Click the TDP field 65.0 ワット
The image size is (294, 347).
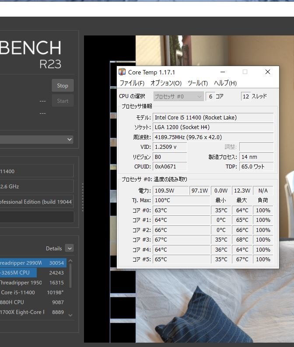(x=256, y=167)
